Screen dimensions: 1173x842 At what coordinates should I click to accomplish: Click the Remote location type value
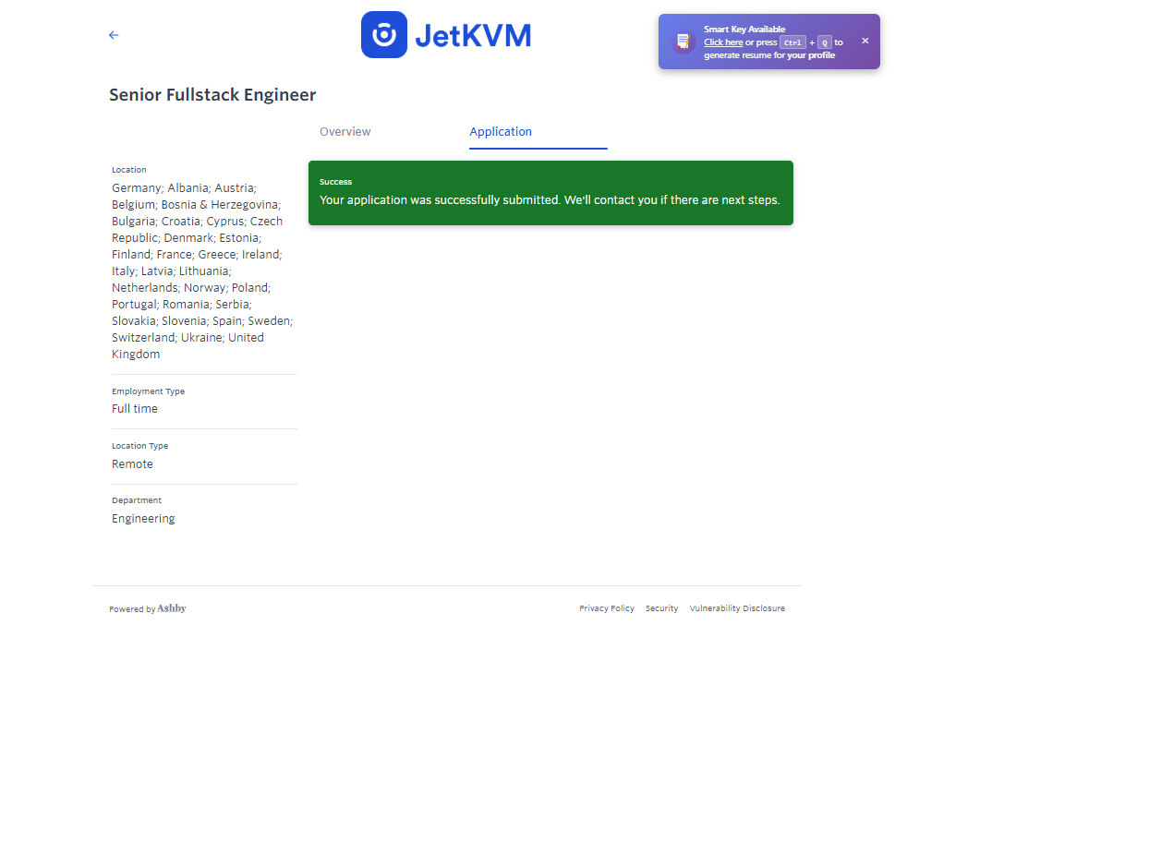pos(132,464)
